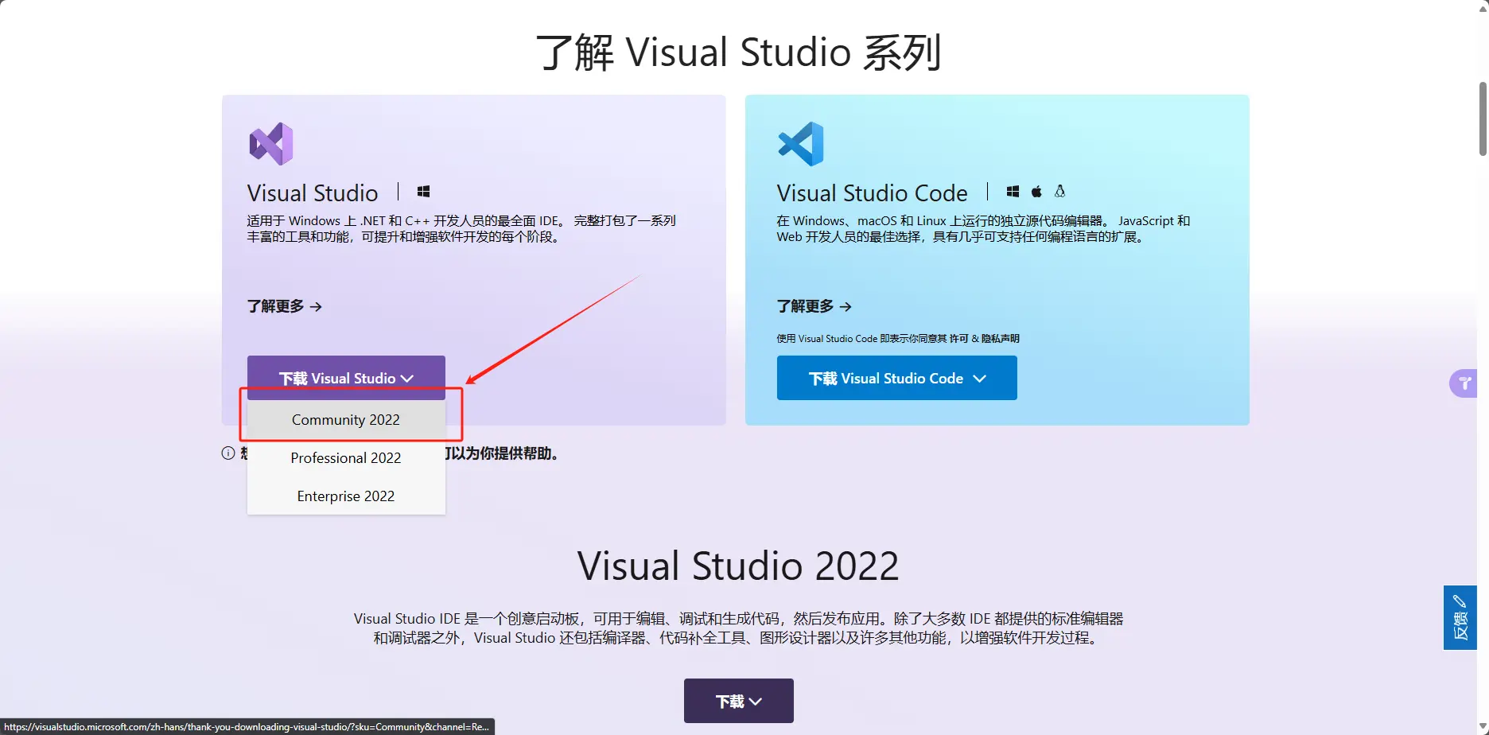Click the Windows icon beside Visual Studio title

tap(423, 192)
